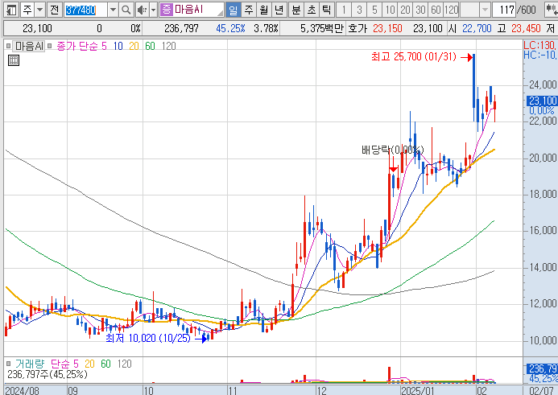Click the 20 interval button
This screenshot has height=395, width=558.
tap(405, 10)
